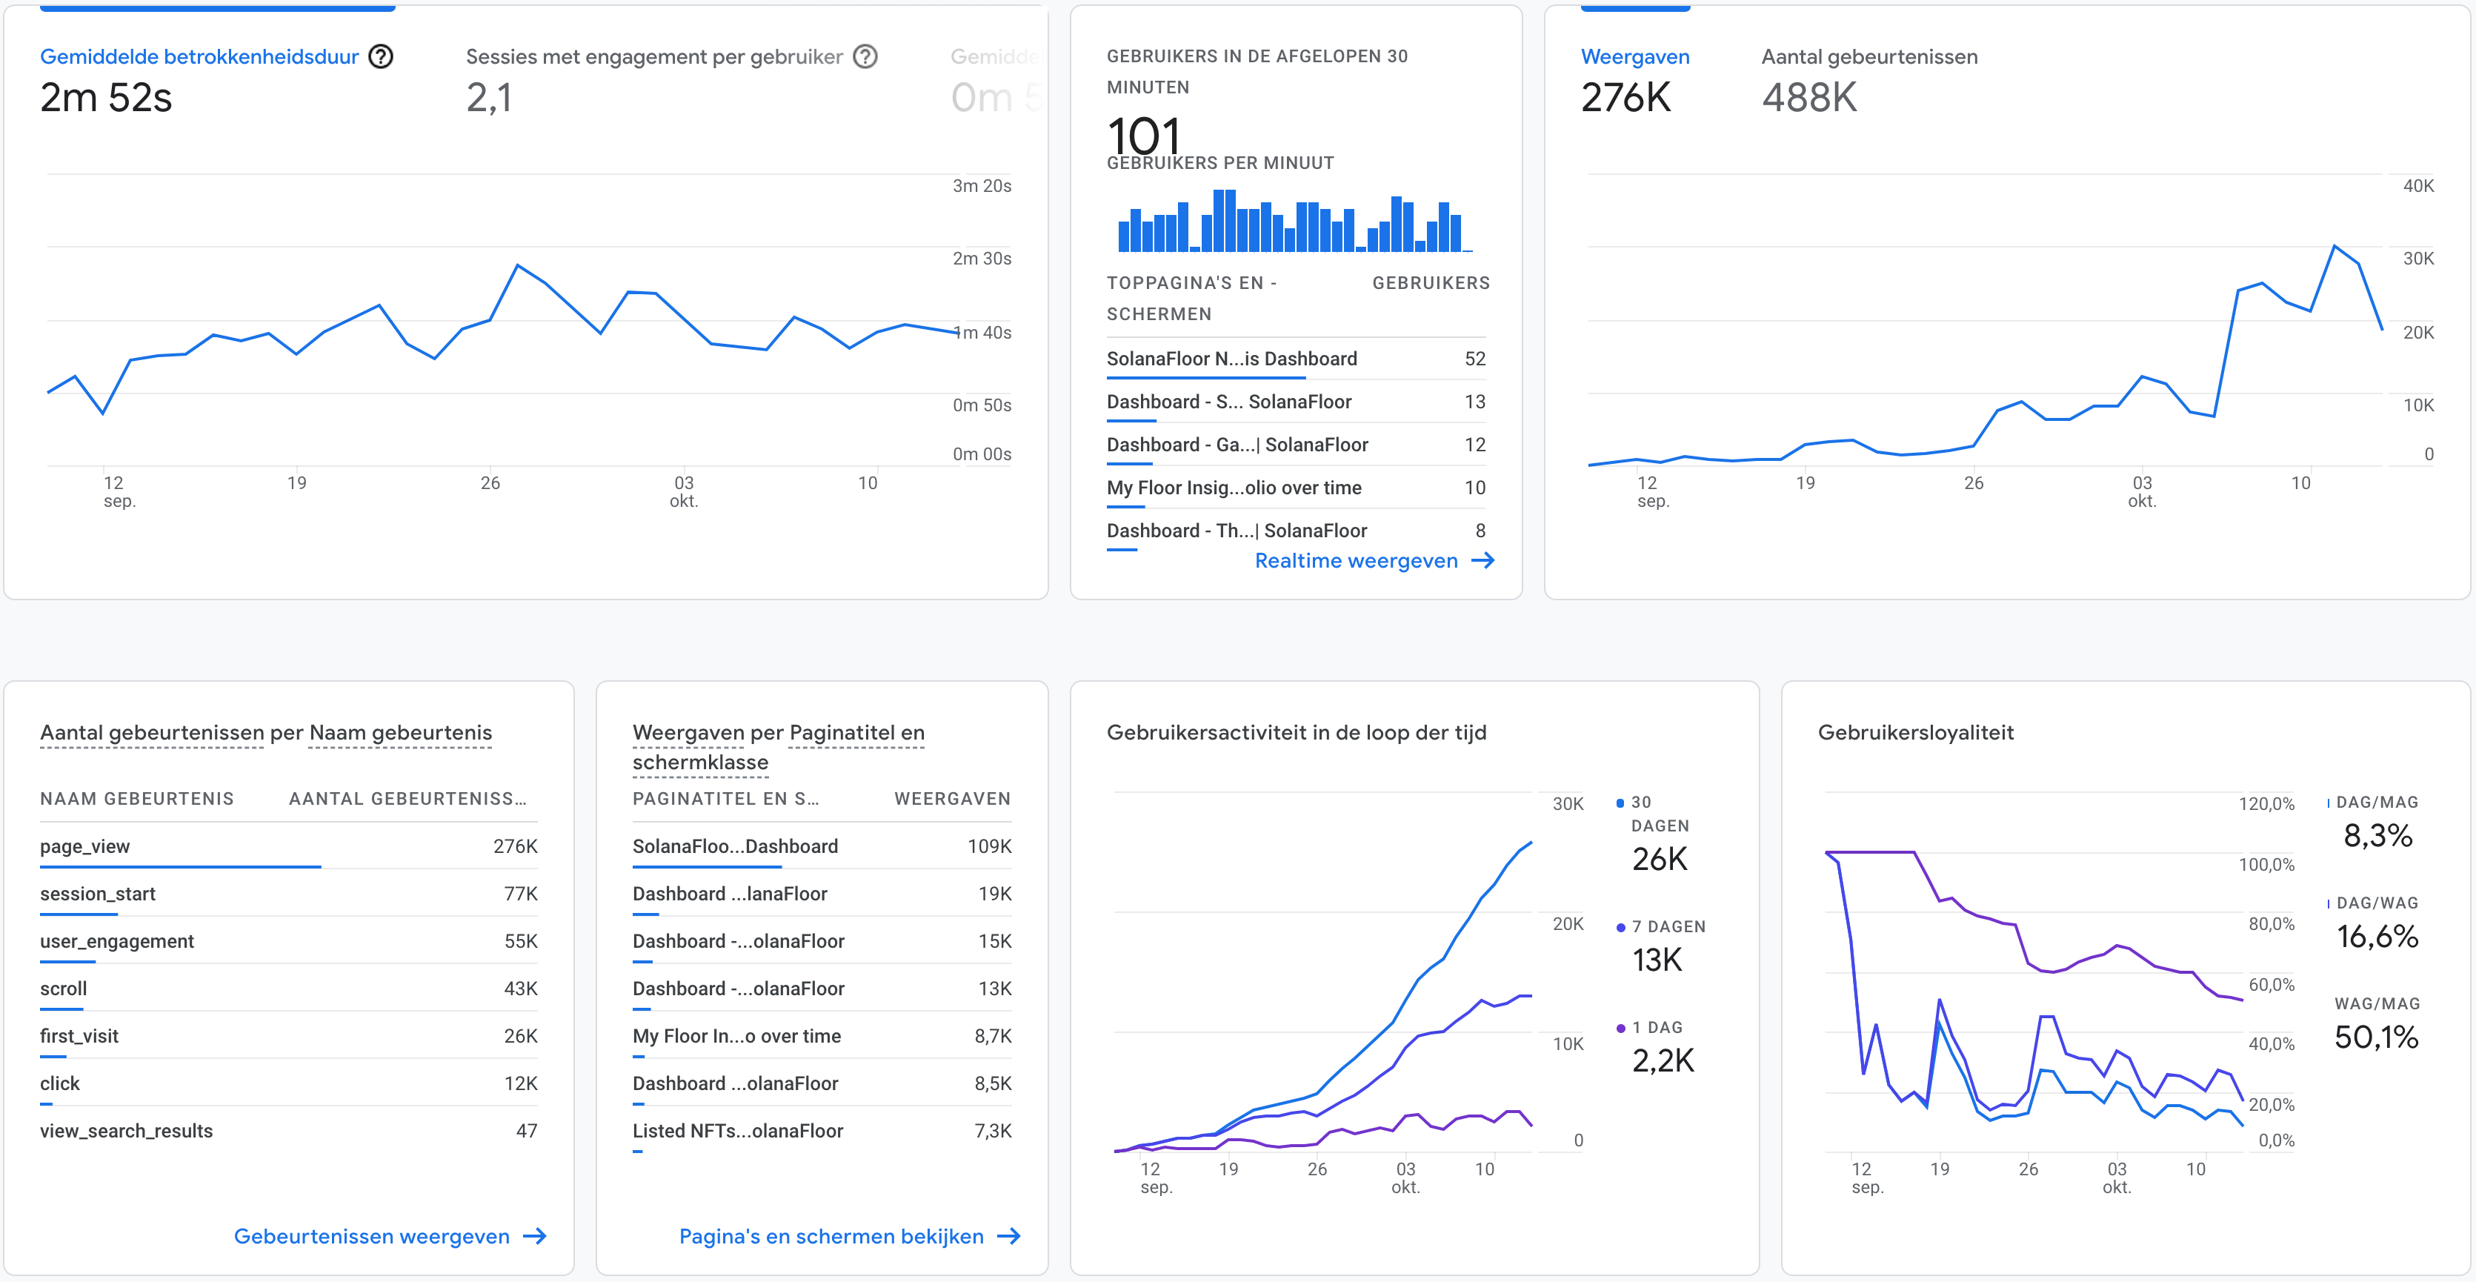The width and height of the screenshot is (2476, 1282).
Task: Switch to Sessies met engagement per gebruiker tab
Action: tap(653, 57)
